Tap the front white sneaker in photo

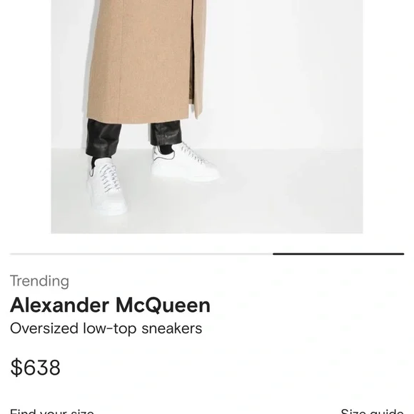pyautogui.click(x=106, y=186)
